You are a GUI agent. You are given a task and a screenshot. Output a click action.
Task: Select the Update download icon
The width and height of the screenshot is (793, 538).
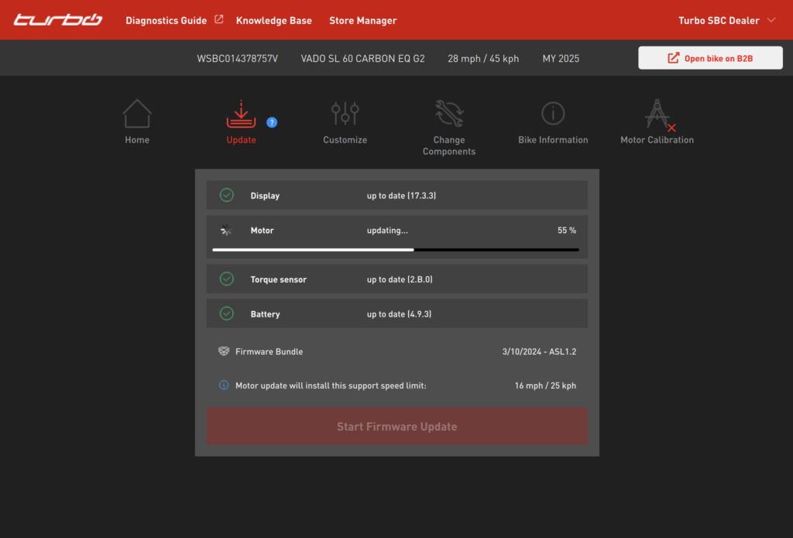pyautogui.click(x=241, y=114)
